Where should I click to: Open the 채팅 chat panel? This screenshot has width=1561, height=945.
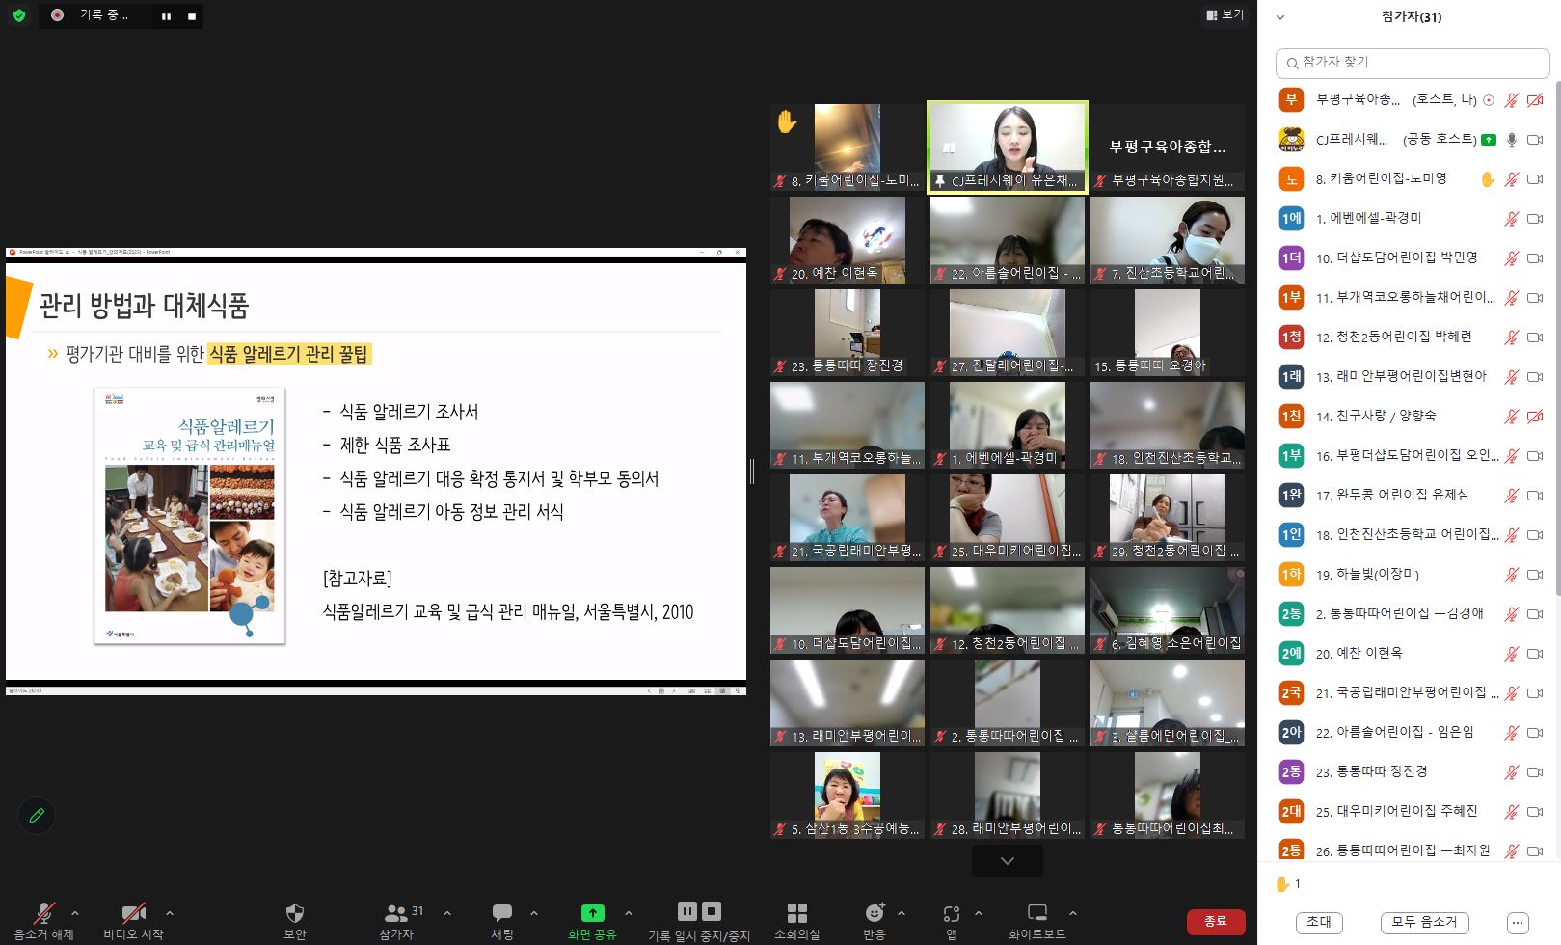(502, 921)
